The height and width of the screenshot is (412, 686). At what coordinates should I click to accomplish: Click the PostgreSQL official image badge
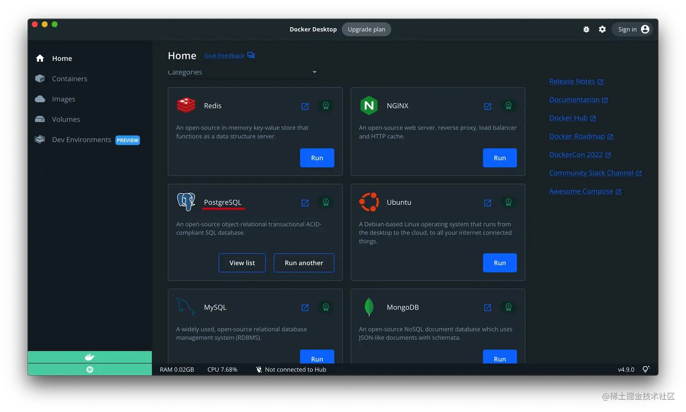[326, 202]
